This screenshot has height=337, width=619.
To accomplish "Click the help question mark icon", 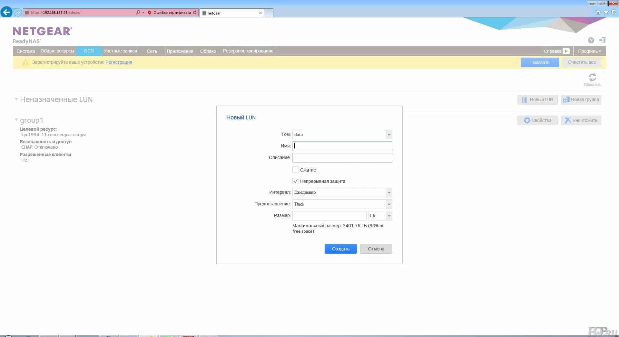I will [591, 40].
